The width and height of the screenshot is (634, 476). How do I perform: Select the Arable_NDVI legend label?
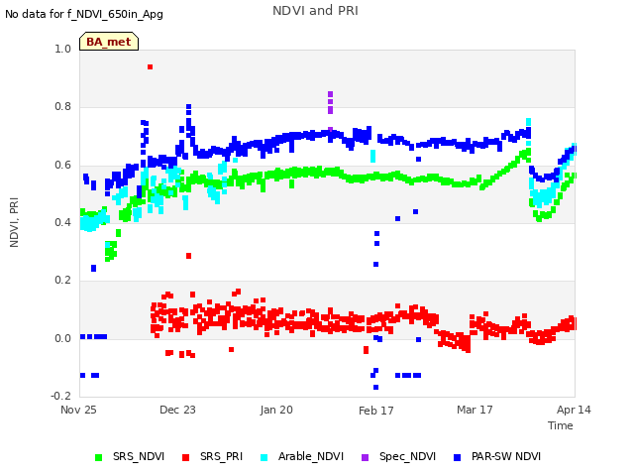(x=311, y=456)
